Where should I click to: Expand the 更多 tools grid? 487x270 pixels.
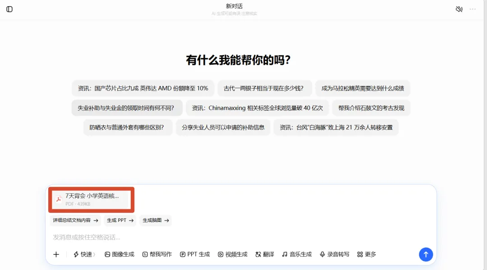point(367,255)
